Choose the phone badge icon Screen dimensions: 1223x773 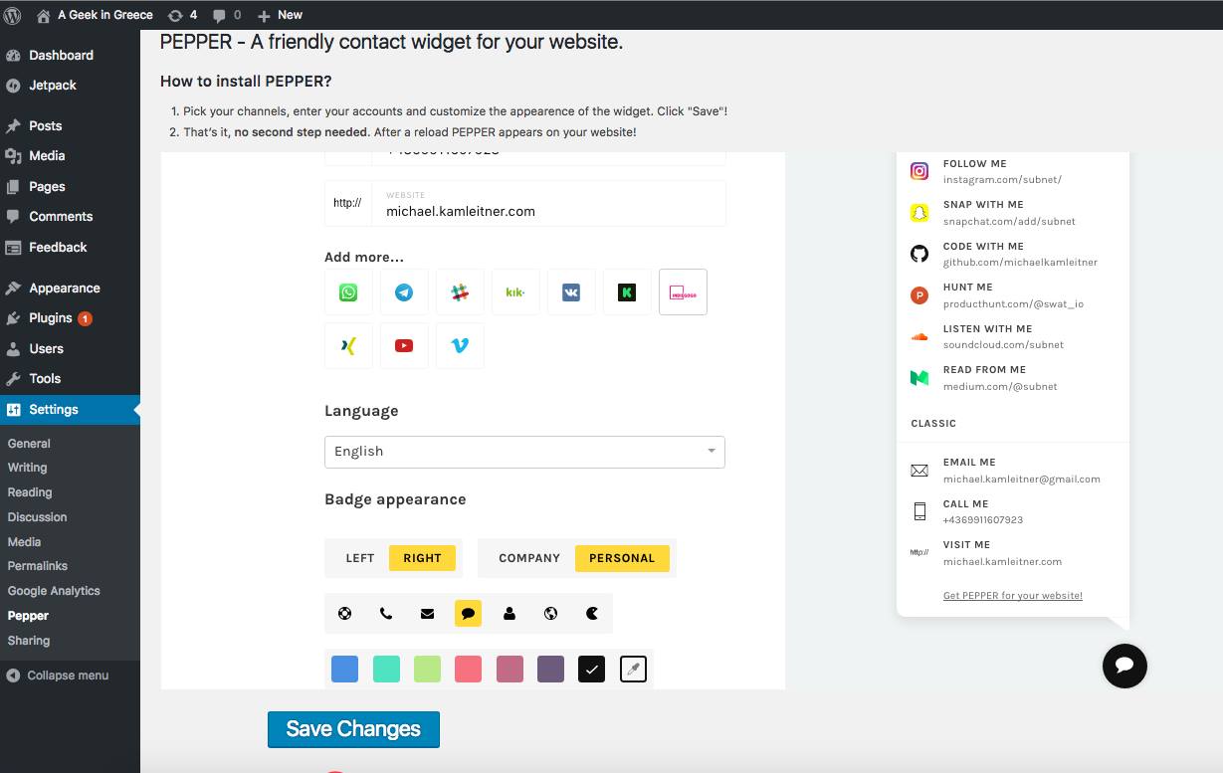386,614
